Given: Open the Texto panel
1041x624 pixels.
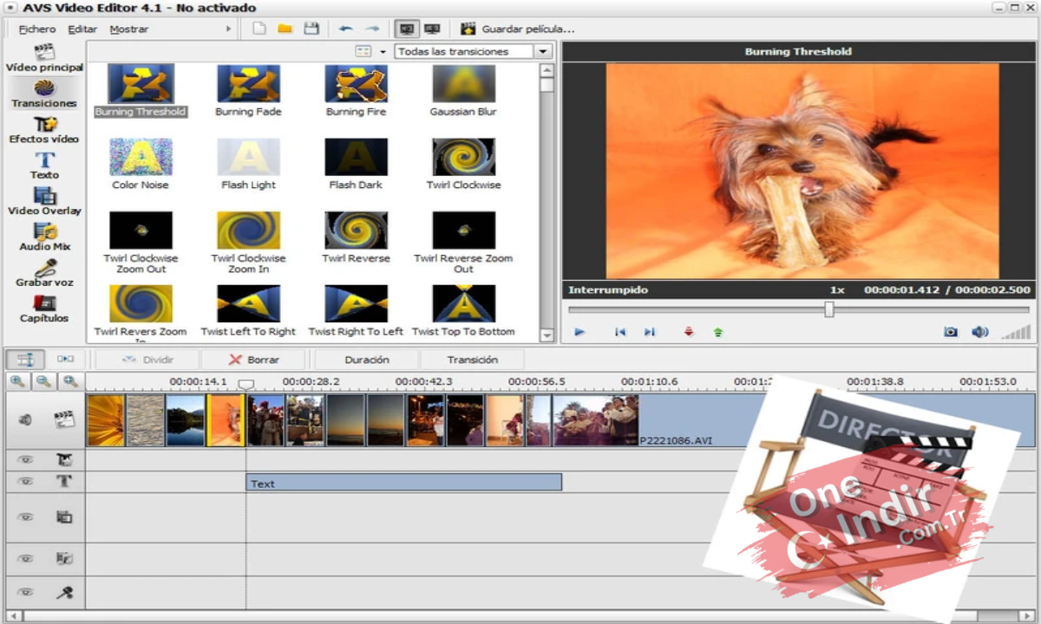Looking at the screenshot, I should pyautogui.click(x=44, y=166).
